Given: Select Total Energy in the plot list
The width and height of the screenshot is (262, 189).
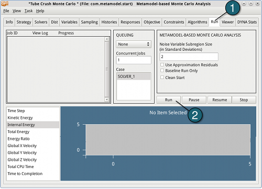Looking at the screenshot, I should [33, 132].
